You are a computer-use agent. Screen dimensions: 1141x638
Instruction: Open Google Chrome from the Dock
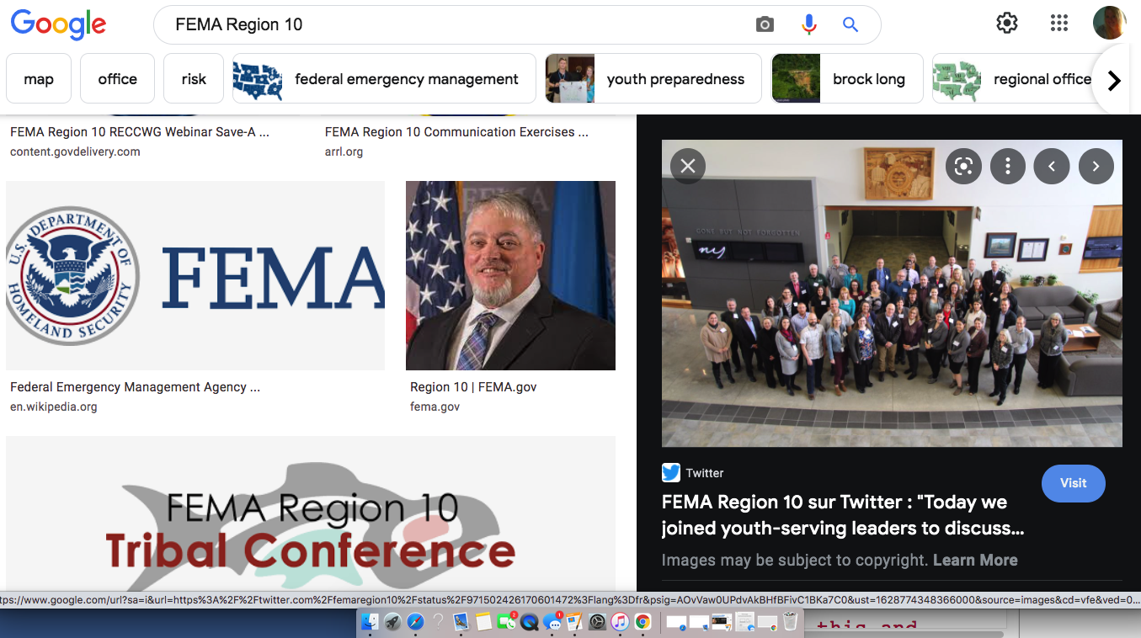[x=642, y=622]
